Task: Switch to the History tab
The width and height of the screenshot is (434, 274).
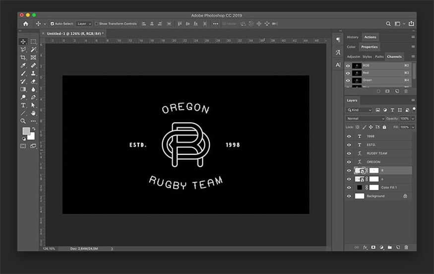Action: click(x=353, y=37)
